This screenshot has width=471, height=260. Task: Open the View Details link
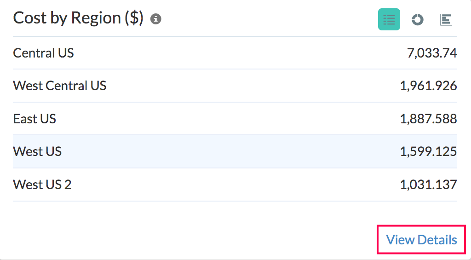tap(421, 240)
